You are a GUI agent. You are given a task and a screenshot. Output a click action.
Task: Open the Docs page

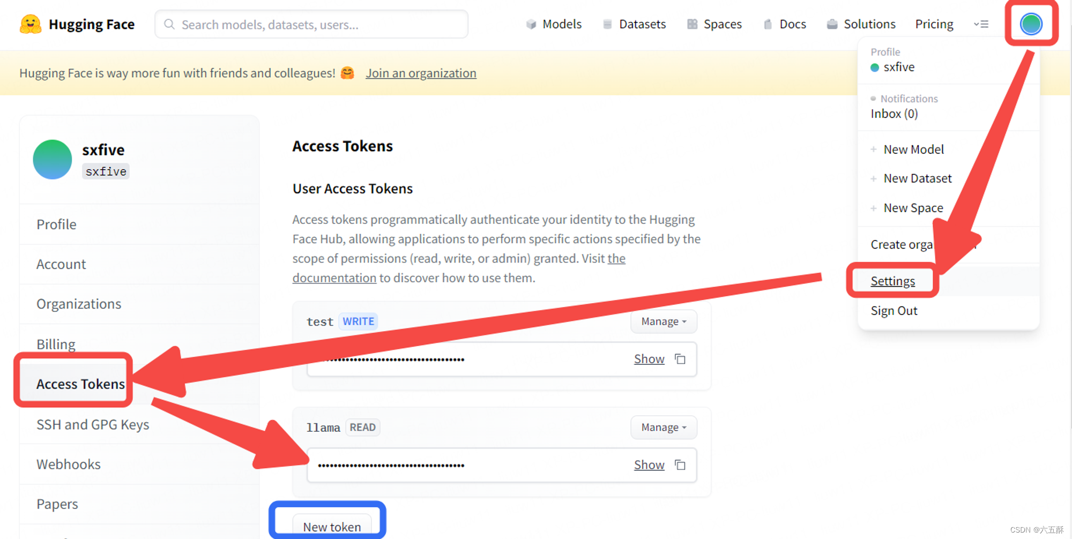pyautogui.click(x=793, y=24)
